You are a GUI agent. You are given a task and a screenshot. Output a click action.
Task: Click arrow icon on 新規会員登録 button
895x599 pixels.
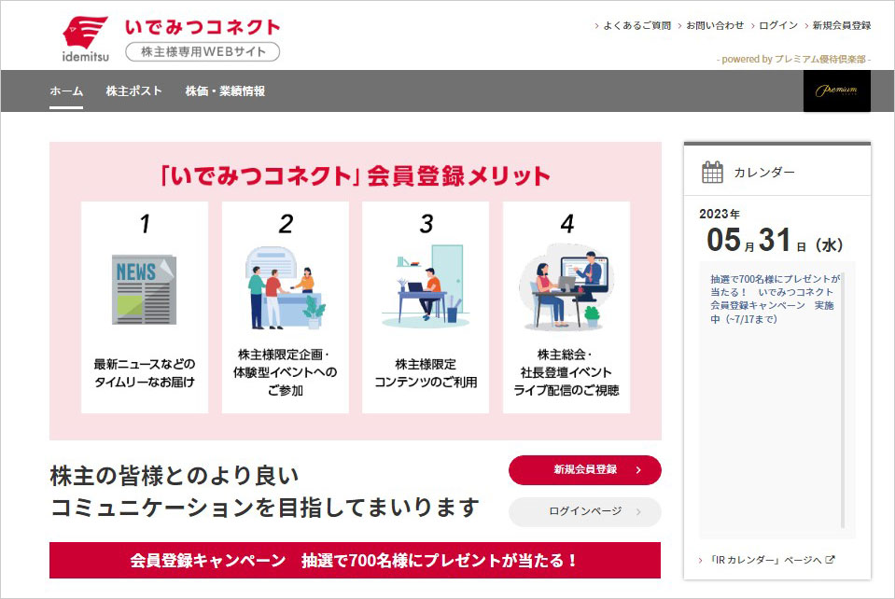click(x=638, y=470)
